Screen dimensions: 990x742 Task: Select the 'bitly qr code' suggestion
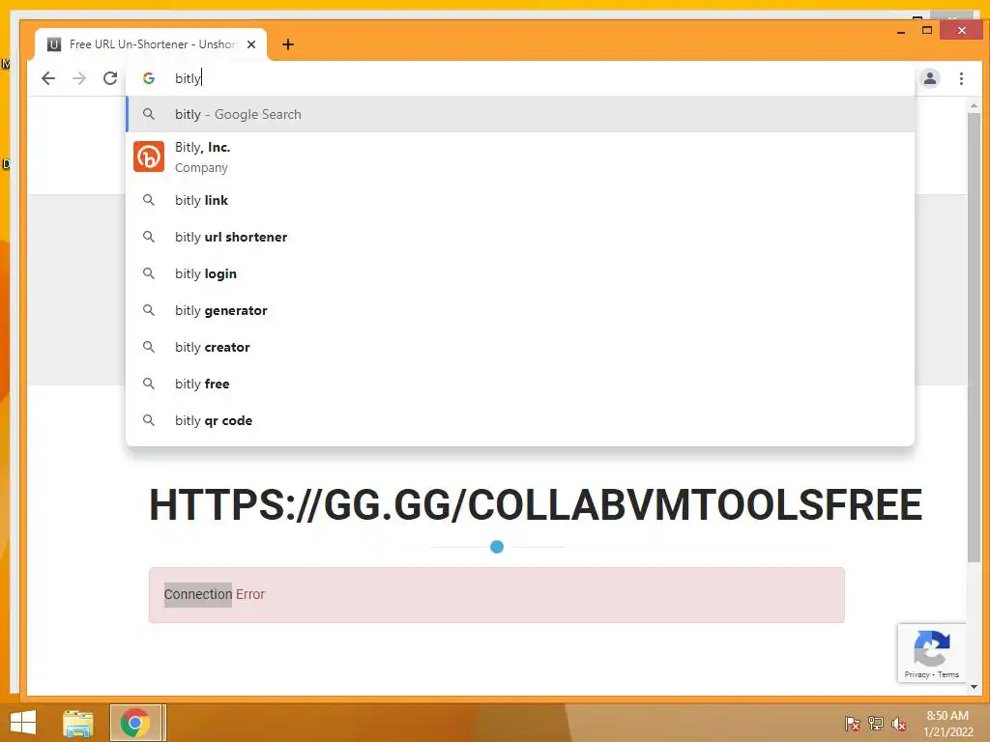pos(520,419)
